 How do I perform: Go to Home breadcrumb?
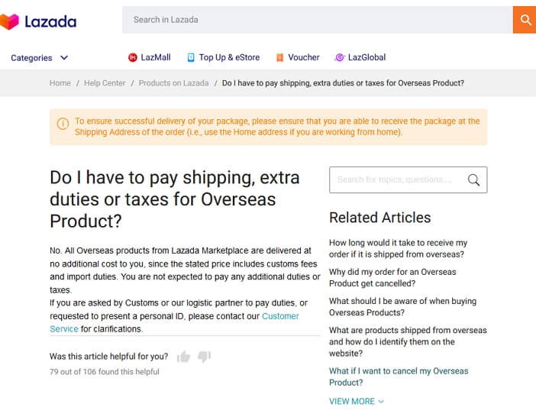tap(60, 83)
